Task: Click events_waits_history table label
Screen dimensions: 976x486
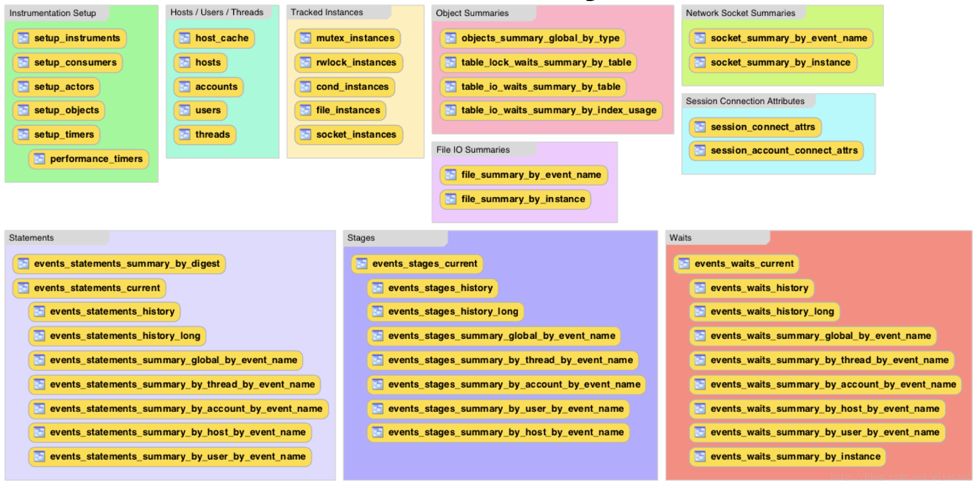Action: (760, 288)
